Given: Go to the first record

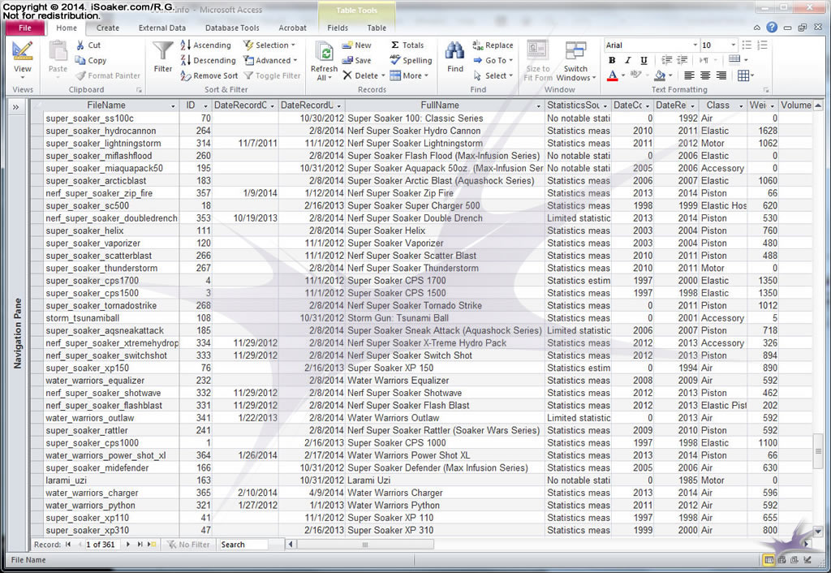Looking at the screenshot, I should pyautogui.click(x=68, y=545).
